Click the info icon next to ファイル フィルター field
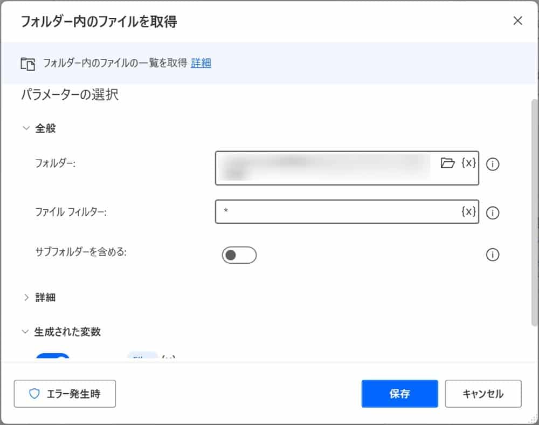Screen dimensions: 539x425 tap(492, 213)
